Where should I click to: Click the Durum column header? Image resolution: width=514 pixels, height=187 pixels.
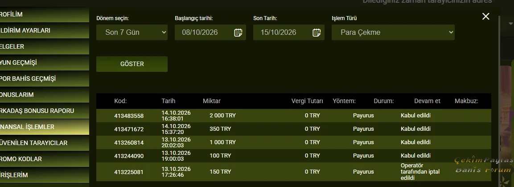tap(383, 101)
